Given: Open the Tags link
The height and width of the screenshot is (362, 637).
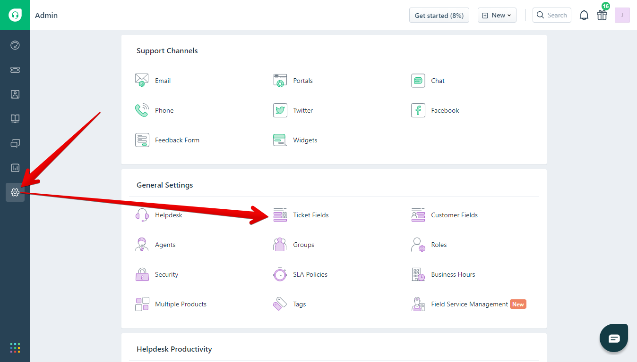Looking at the screenshot, I should (x=300, y=304).
